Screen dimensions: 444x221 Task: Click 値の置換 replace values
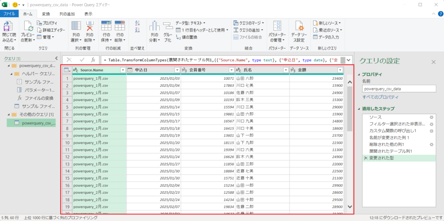186,37
